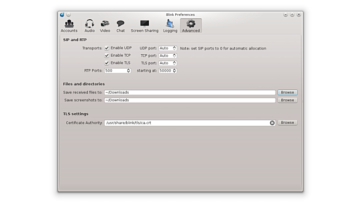Browse for screenshots save folder
This screenshot has height=203, width=361.
(x=287, y=100)
